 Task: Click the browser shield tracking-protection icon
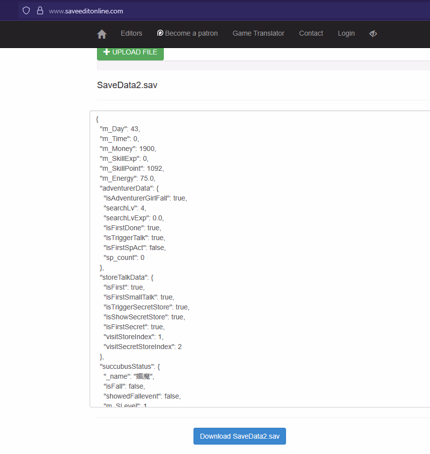point(26,10)
